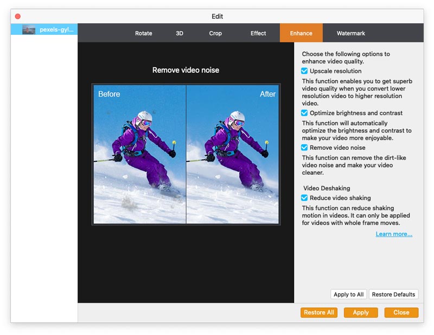The width and height of the screenshot is (434, 335).
Task: Click the Video Deshaking section label
Action: (x=327, y=188)
